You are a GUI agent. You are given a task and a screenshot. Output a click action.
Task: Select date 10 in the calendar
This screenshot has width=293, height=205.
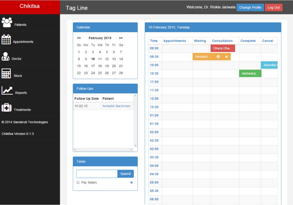point(93,59)
